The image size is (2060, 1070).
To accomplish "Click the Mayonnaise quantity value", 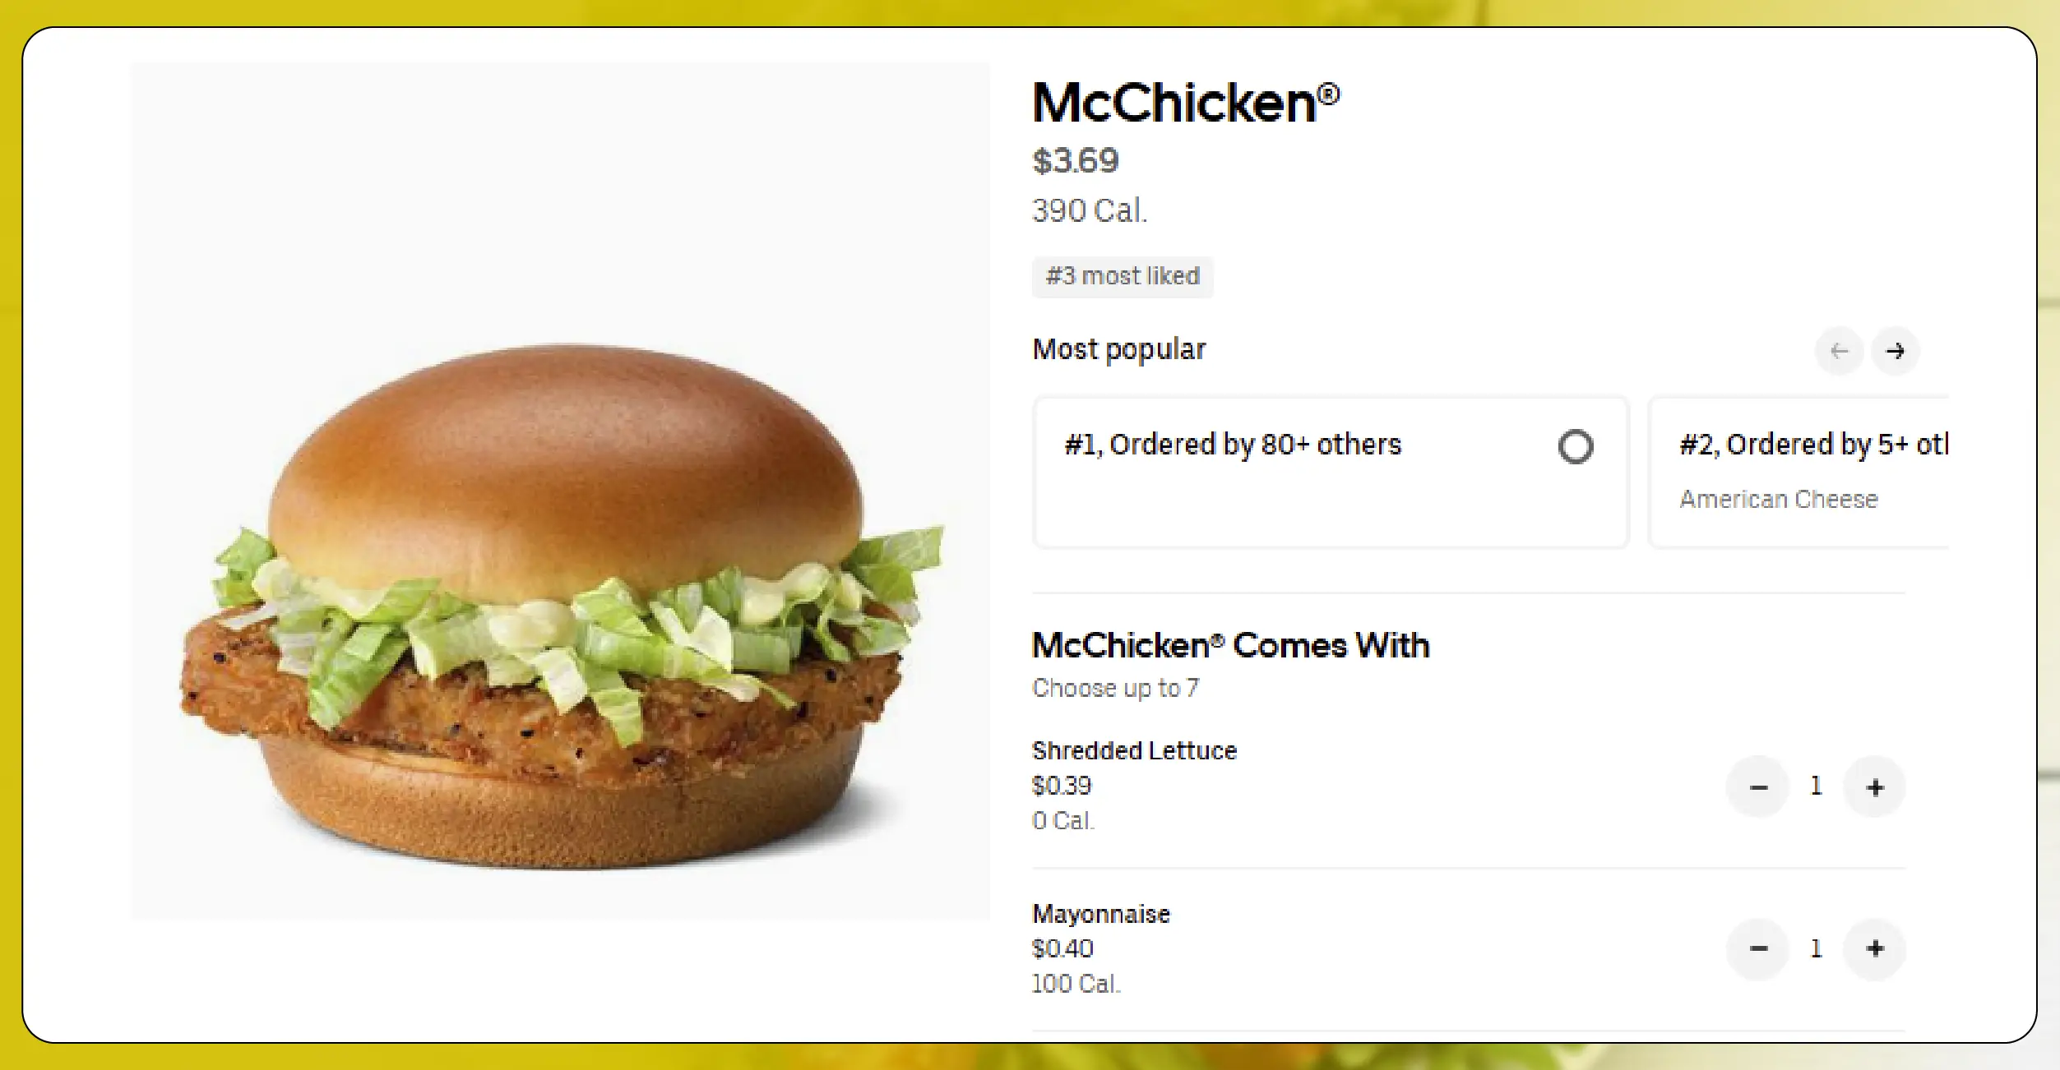I will [x=1817, y=948].
